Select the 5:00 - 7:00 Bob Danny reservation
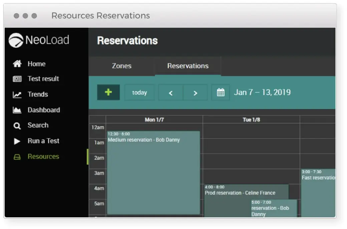Screen dimensions: 347x229 (x=274, y=208)
